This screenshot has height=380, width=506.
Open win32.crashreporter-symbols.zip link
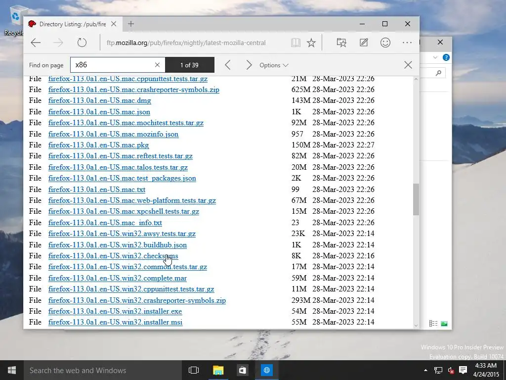pos(137,300)
